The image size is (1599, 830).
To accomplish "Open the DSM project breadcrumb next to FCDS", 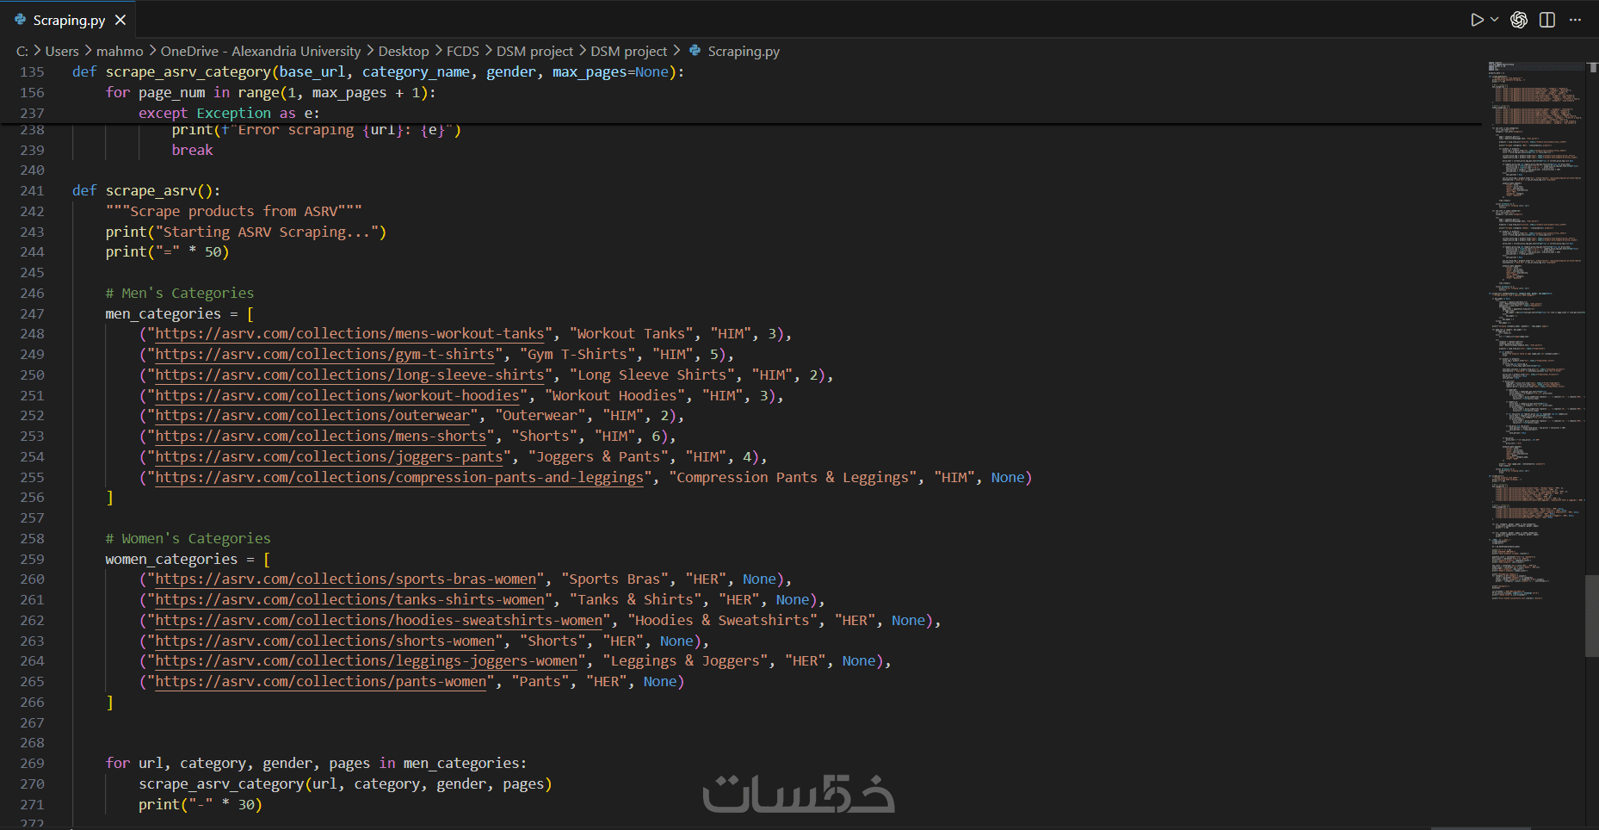I will tap(534, 52).
